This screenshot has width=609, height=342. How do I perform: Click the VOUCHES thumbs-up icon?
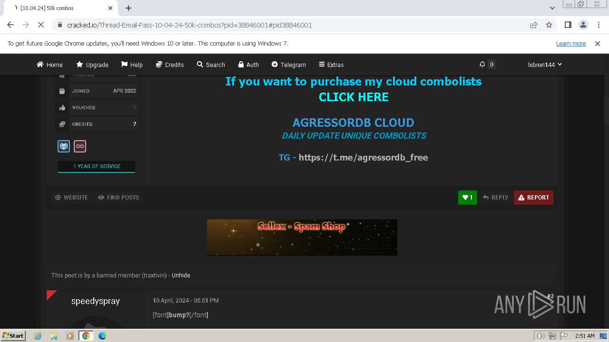62,107
